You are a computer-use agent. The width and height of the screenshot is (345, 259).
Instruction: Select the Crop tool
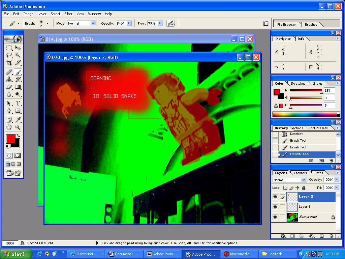[x=9, y=63]
